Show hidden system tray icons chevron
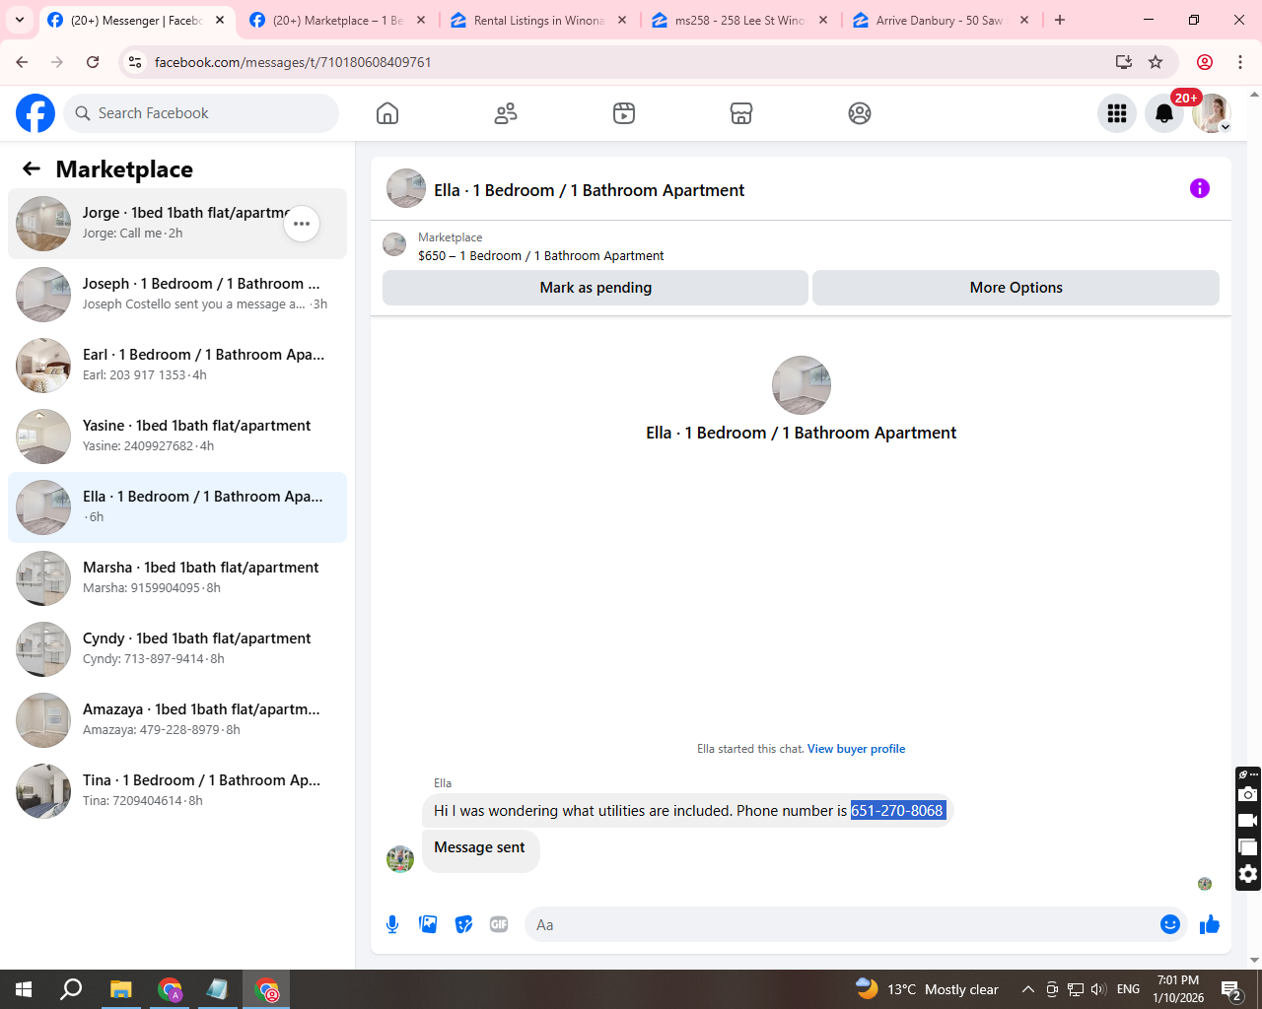The height and width of the screenshot is (1009, 1262). (x=1027, y=989)
